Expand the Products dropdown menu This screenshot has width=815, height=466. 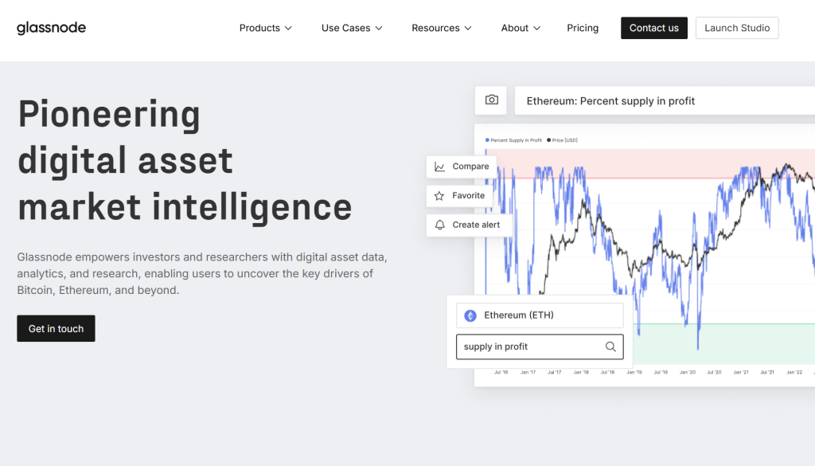pyautogui.click(x=265, y=28)
